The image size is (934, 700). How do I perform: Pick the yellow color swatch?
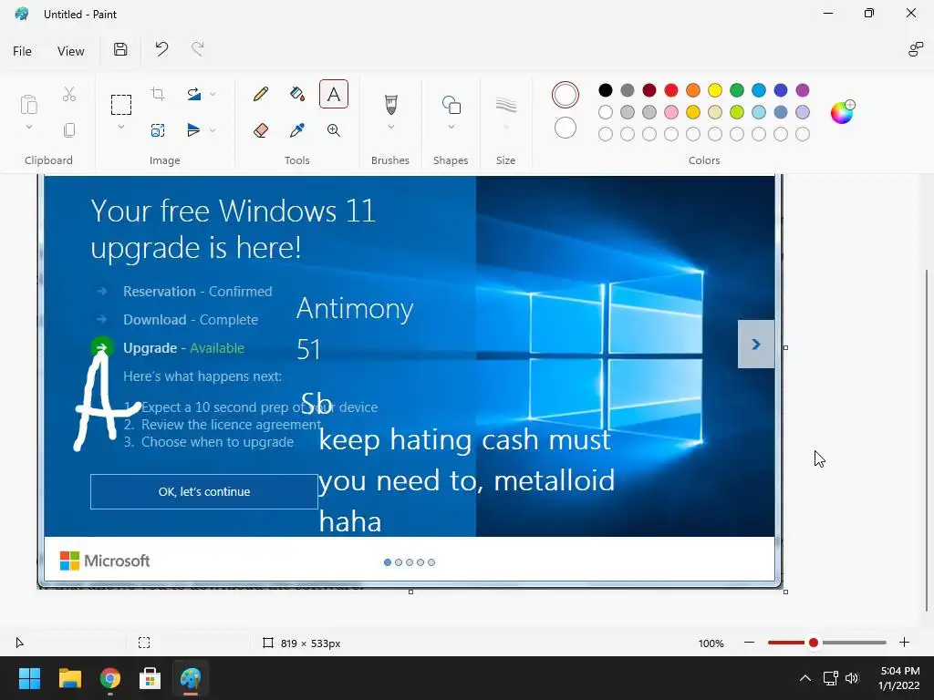[x=715, y=90]
